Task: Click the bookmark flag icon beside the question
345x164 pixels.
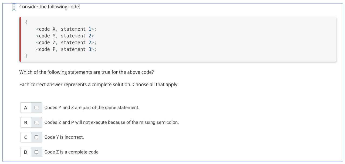Action: coord(14,7)
